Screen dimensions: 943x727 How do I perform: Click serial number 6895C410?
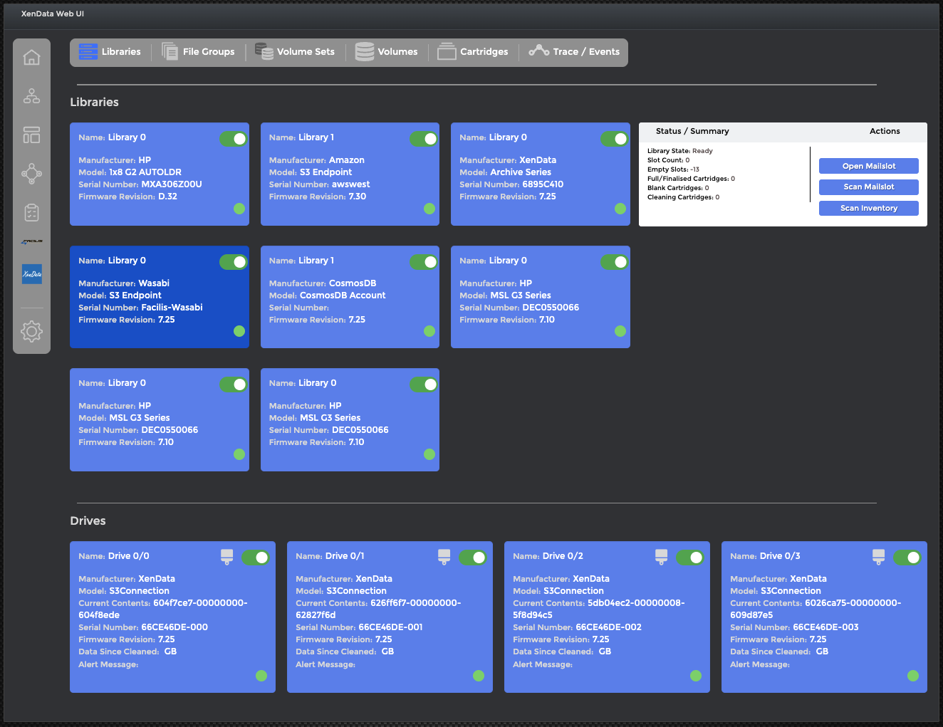(543, 184)
